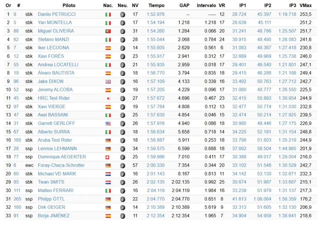This screenshot has width=317, height=226.
Task: Click lap time 1:52.976
Action: pyautogui.click(x=156, y=14)
